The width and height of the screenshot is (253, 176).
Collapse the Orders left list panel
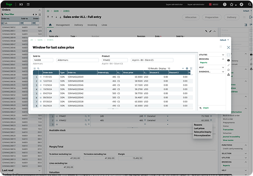39,10
